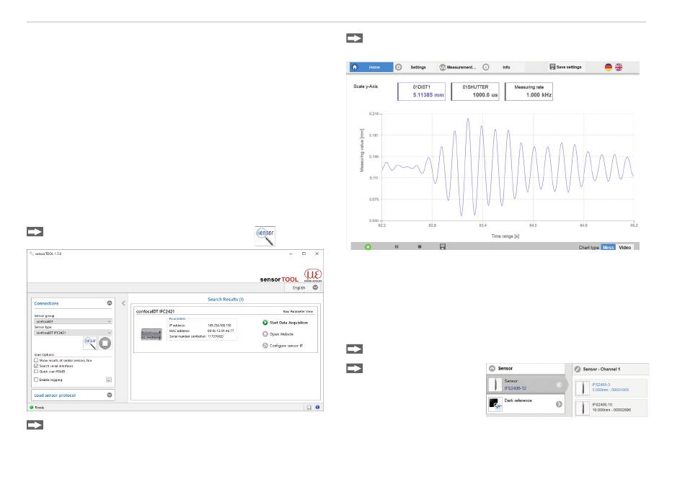Save chart data with the floppy icon below chart

click(443, 247)
